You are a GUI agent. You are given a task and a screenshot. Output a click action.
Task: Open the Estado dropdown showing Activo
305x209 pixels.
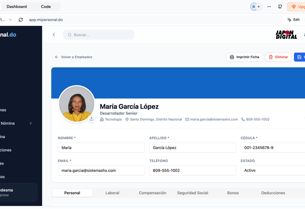[x=273, y=170]
